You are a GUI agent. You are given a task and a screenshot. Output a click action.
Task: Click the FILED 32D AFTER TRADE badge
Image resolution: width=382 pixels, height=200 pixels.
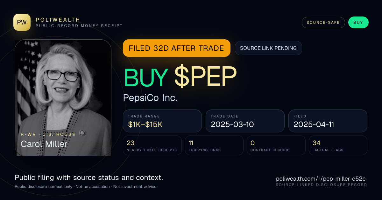[x=177, y=48]
